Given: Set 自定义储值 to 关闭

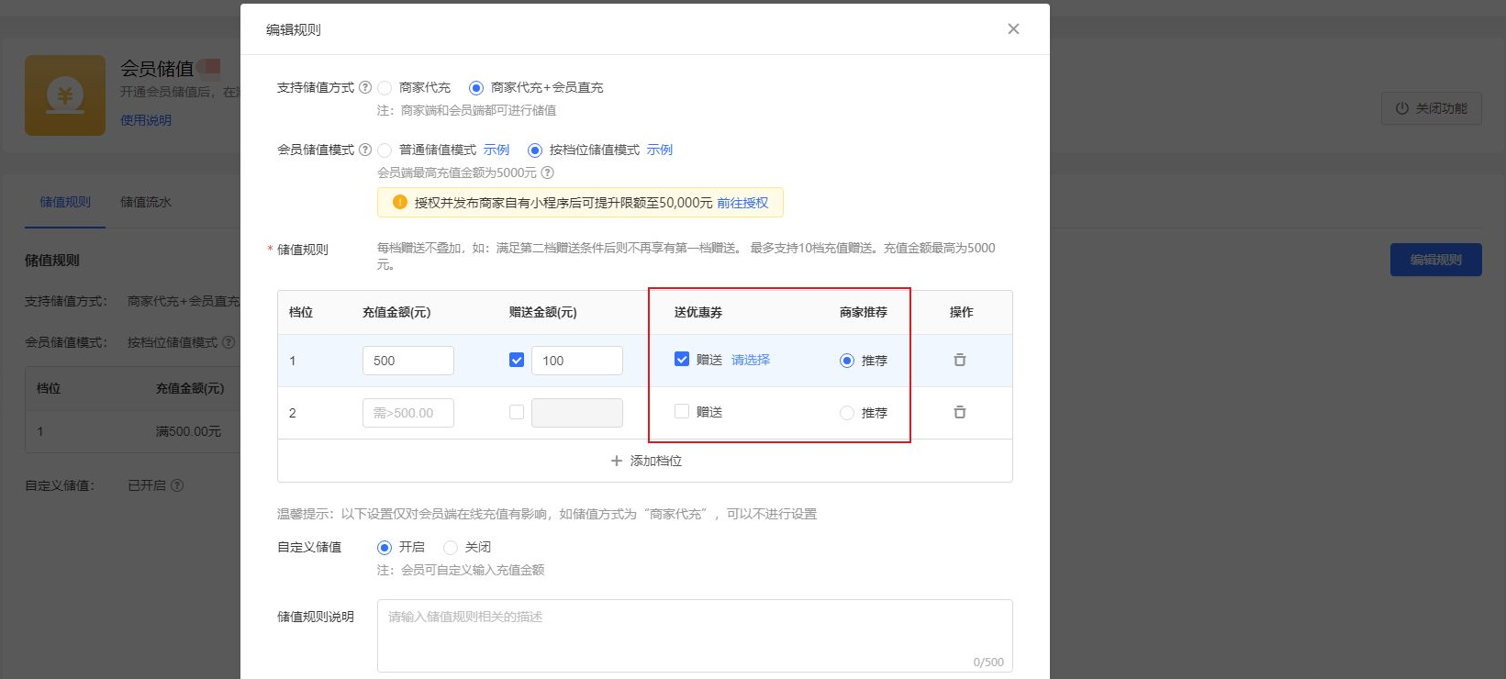Looking at the screenshot, I should 450,548.
